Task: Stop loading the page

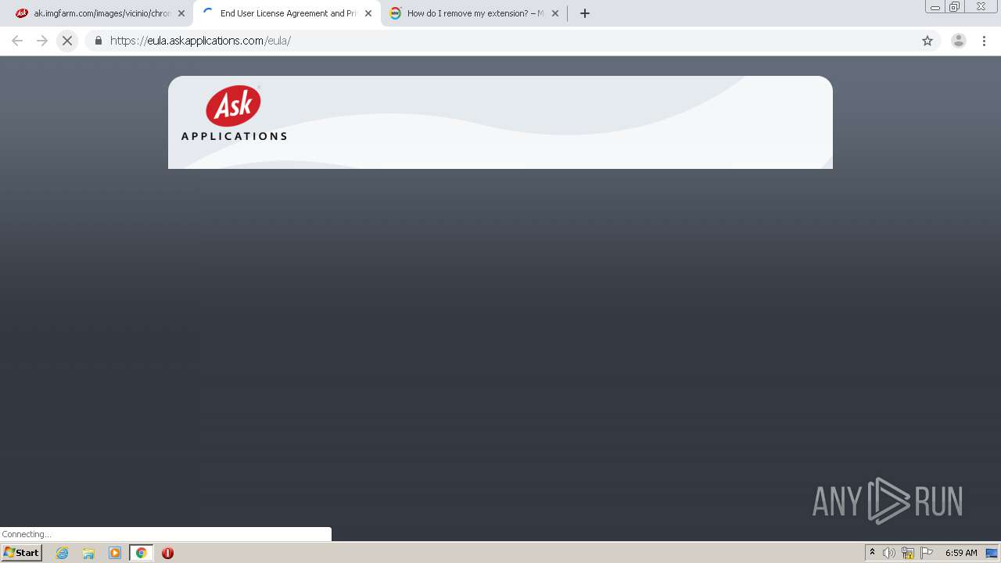Action: pos(67,41)
